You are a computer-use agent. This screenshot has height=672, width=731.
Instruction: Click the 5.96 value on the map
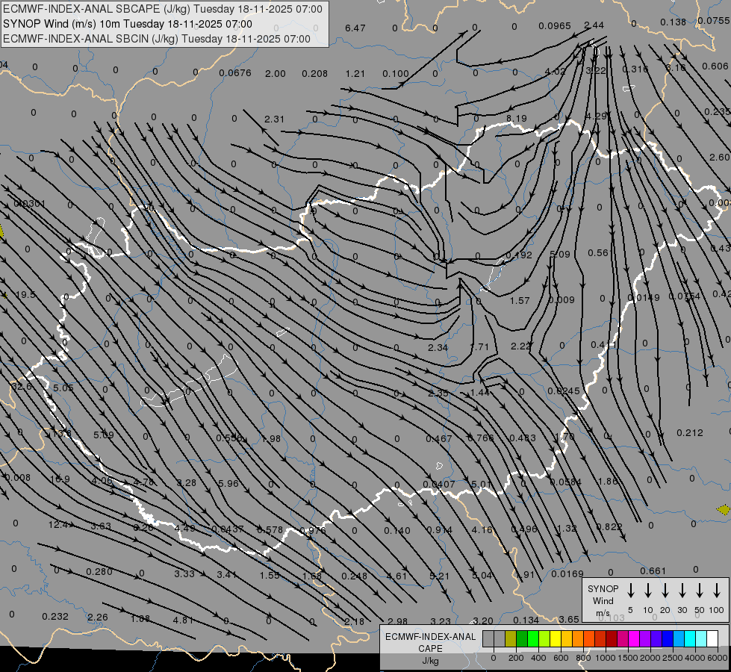[x=228, y=483]
